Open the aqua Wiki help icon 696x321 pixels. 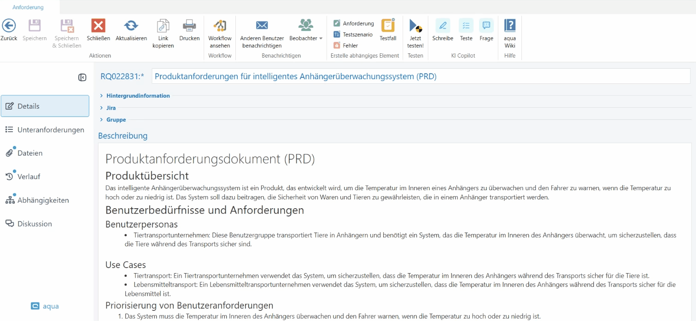click(509, 26)
